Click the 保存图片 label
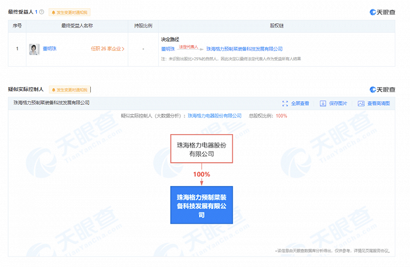 pyautogui.click(x=338, y=104)
